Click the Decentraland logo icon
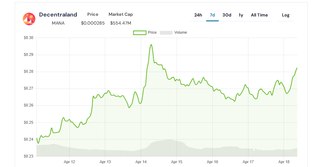Image resolution: width=319 pixels, height=167 pixels. click(29, 19)
